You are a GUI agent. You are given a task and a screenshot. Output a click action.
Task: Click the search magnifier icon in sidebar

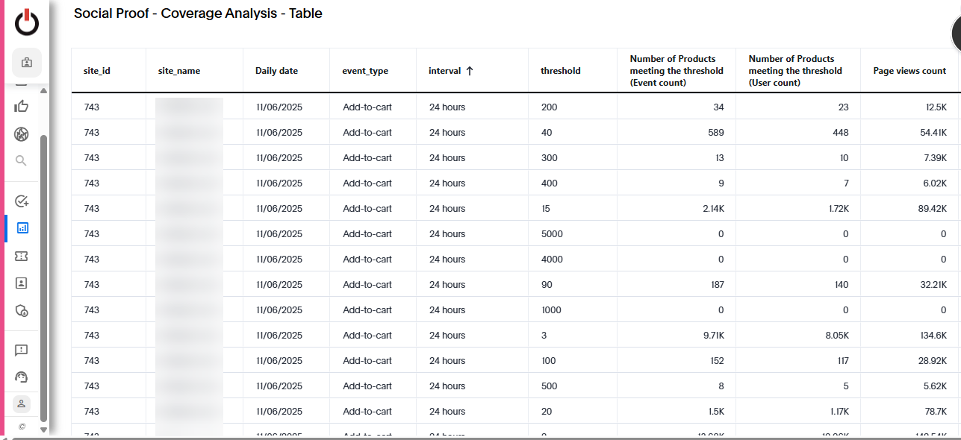22,160
